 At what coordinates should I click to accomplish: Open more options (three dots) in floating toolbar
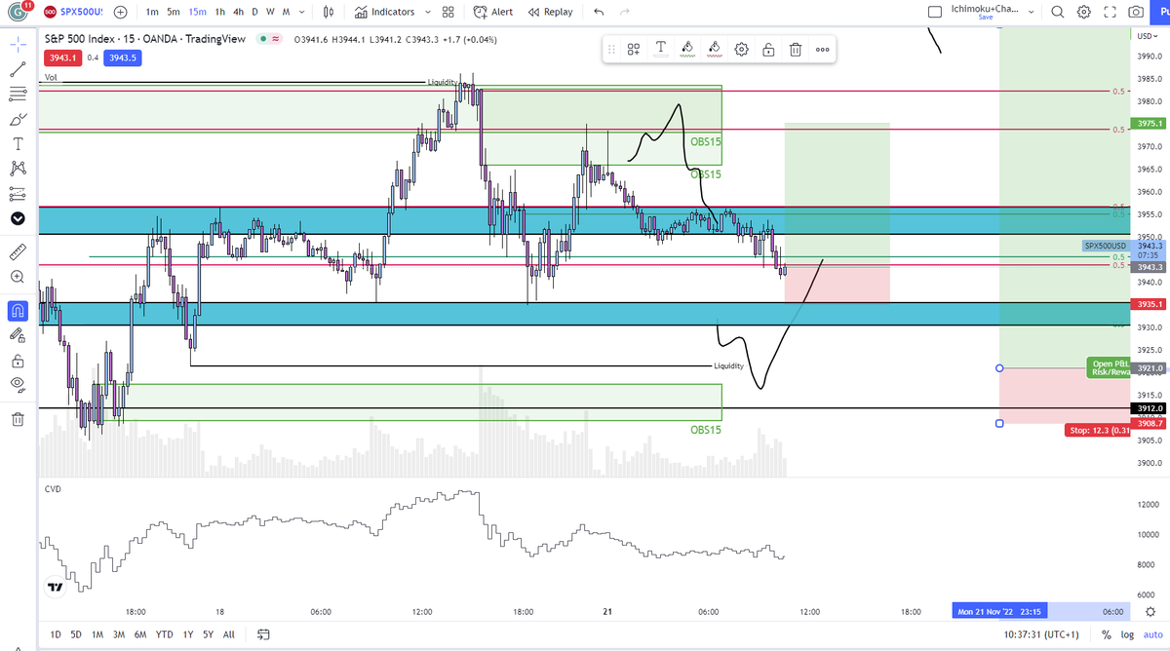tap(823, 49)
